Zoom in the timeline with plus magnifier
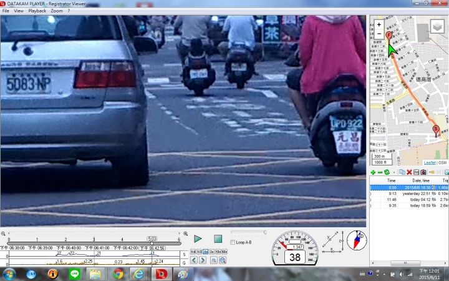449x281 pixels. click(186, 234)
